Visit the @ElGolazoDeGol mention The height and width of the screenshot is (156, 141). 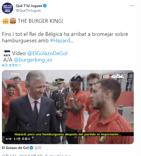pos(47,53)
